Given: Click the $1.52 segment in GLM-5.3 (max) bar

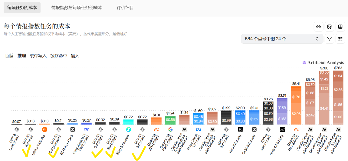Looking at the screenshot, I should (x=254, y=119).
